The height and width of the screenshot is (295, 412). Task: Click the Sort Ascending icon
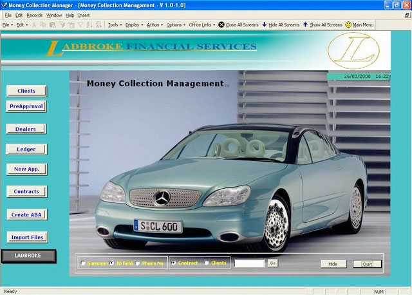point(89,25)
